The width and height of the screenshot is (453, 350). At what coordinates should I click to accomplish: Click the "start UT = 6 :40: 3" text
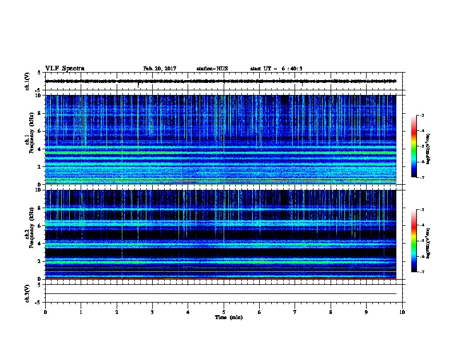tap(276, 69)
